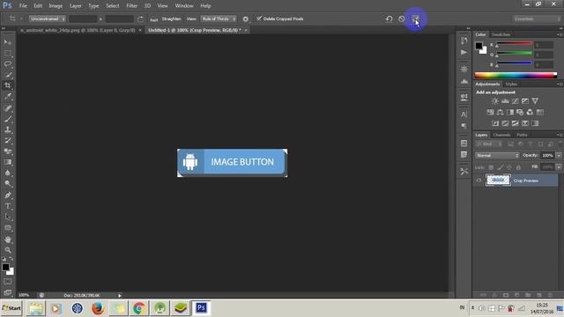Click the Reset crop arrow icon
The height and width of the screenshot is (317, 564).
(389, 18)
